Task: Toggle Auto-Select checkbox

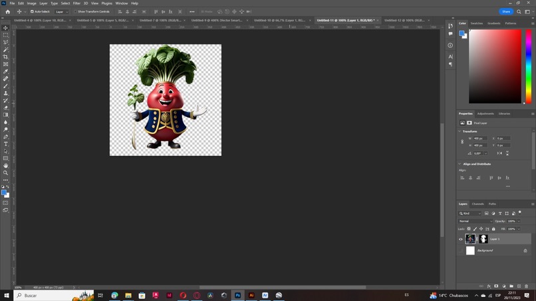Action: pyautogui.click(x=32, y=11)
